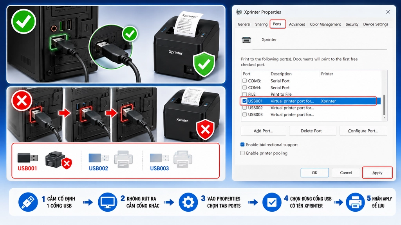Click the printer icon beside the Xprinter name
The width and height of the screenshot is (401, 225).
246,39
